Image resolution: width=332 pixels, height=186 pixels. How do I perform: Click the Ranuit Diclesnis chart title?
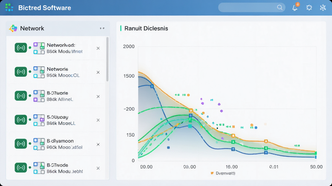tap(146, 28)
